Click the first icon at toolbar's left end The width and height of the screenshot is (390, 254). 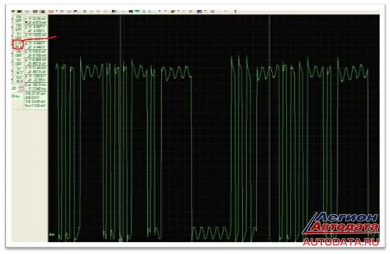coord(13,12)
